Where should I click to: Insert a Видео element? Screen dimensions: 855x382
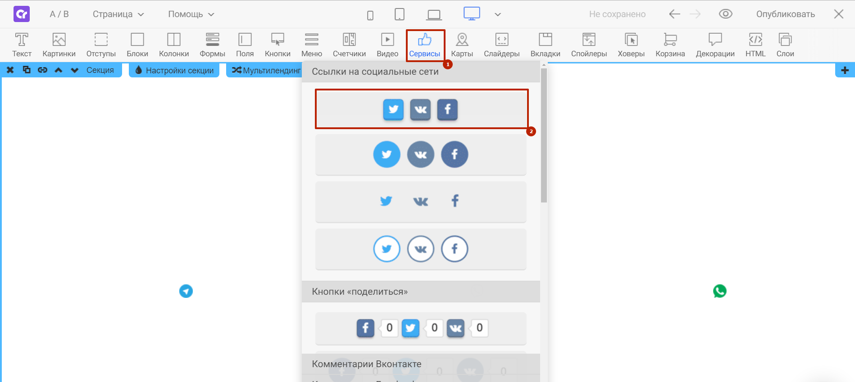(x=387, y=45)
